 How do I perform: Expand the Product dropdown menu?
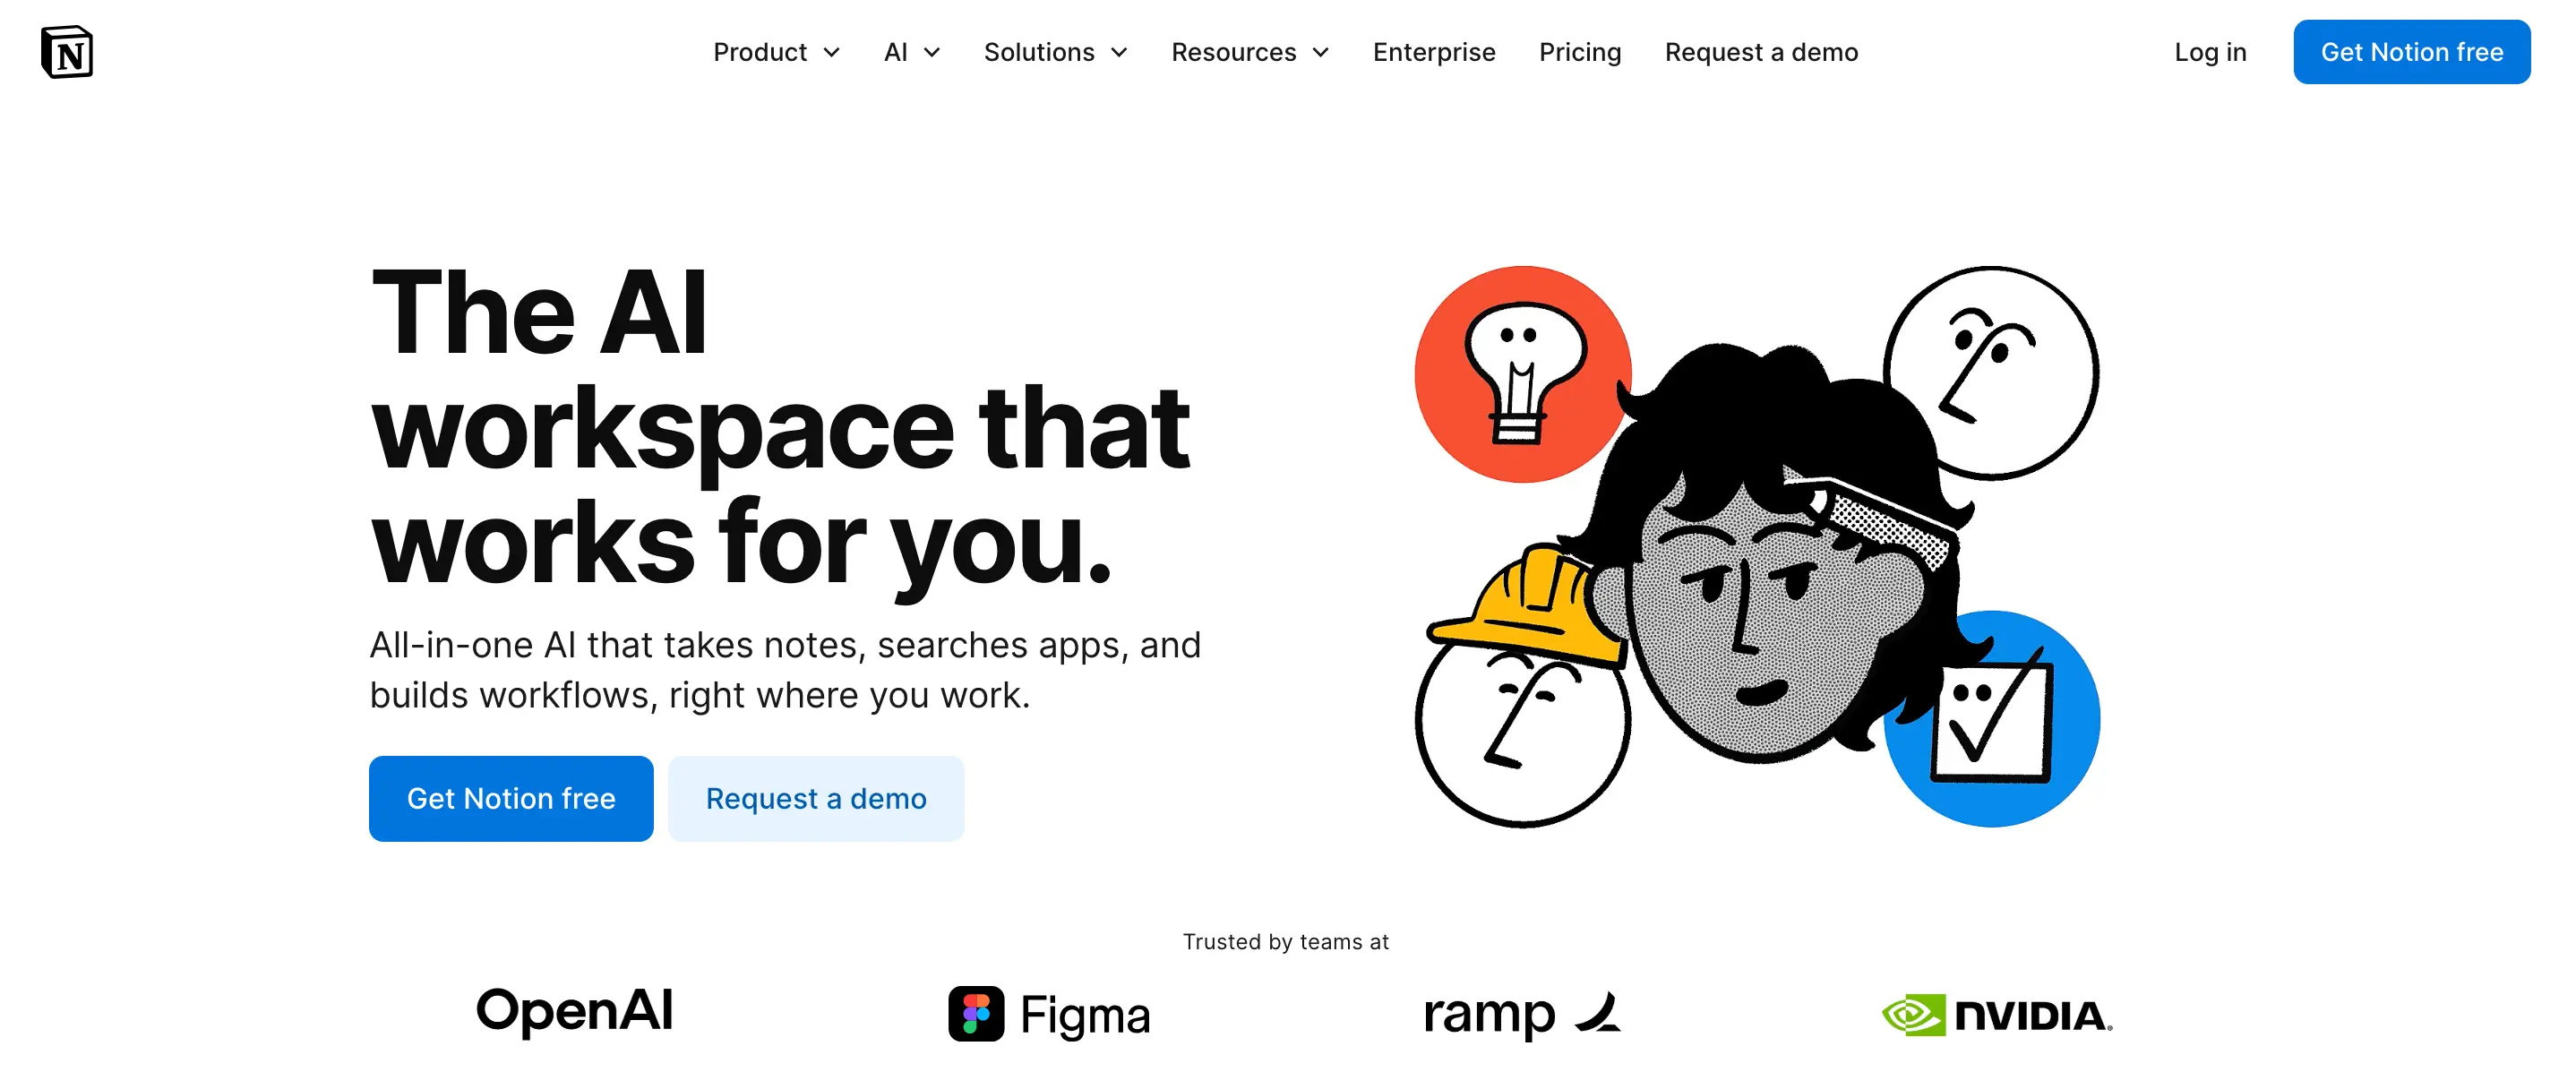(x=776, y=52)
